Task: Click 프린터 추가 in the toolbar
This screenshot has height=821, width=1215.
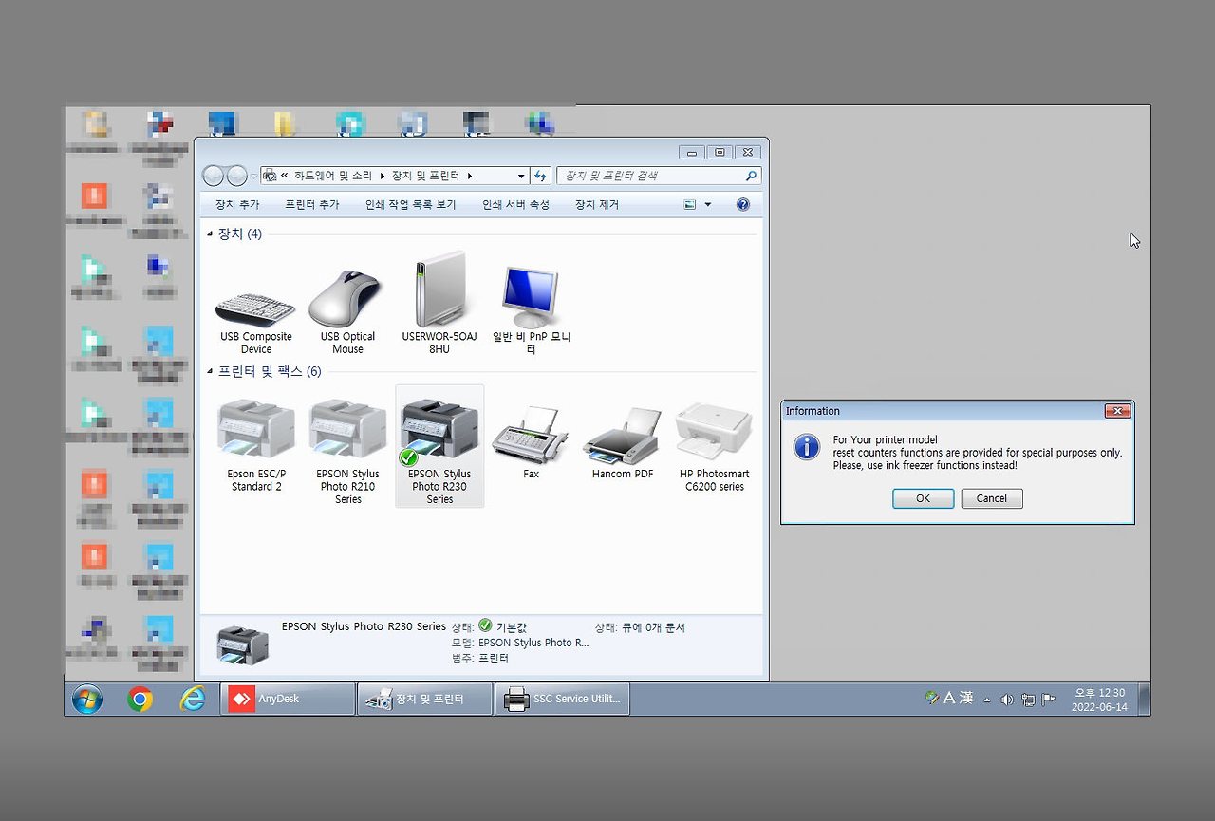Action: tap(311, 204)
